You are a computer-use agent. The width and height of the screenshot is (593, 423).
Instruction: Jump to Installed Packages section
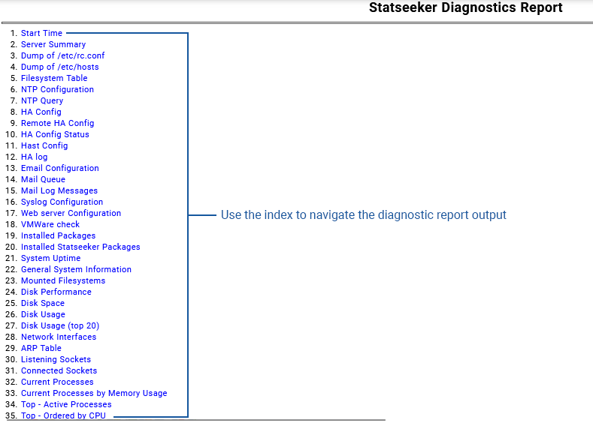coord(58,235)
